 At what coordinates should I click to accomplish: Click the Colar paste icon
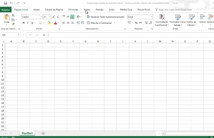7,17
